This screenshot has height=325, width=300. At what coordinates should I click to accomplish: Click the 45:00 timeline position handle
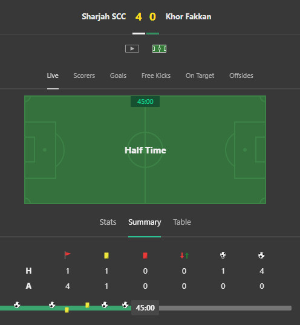[x=145, y=308]
